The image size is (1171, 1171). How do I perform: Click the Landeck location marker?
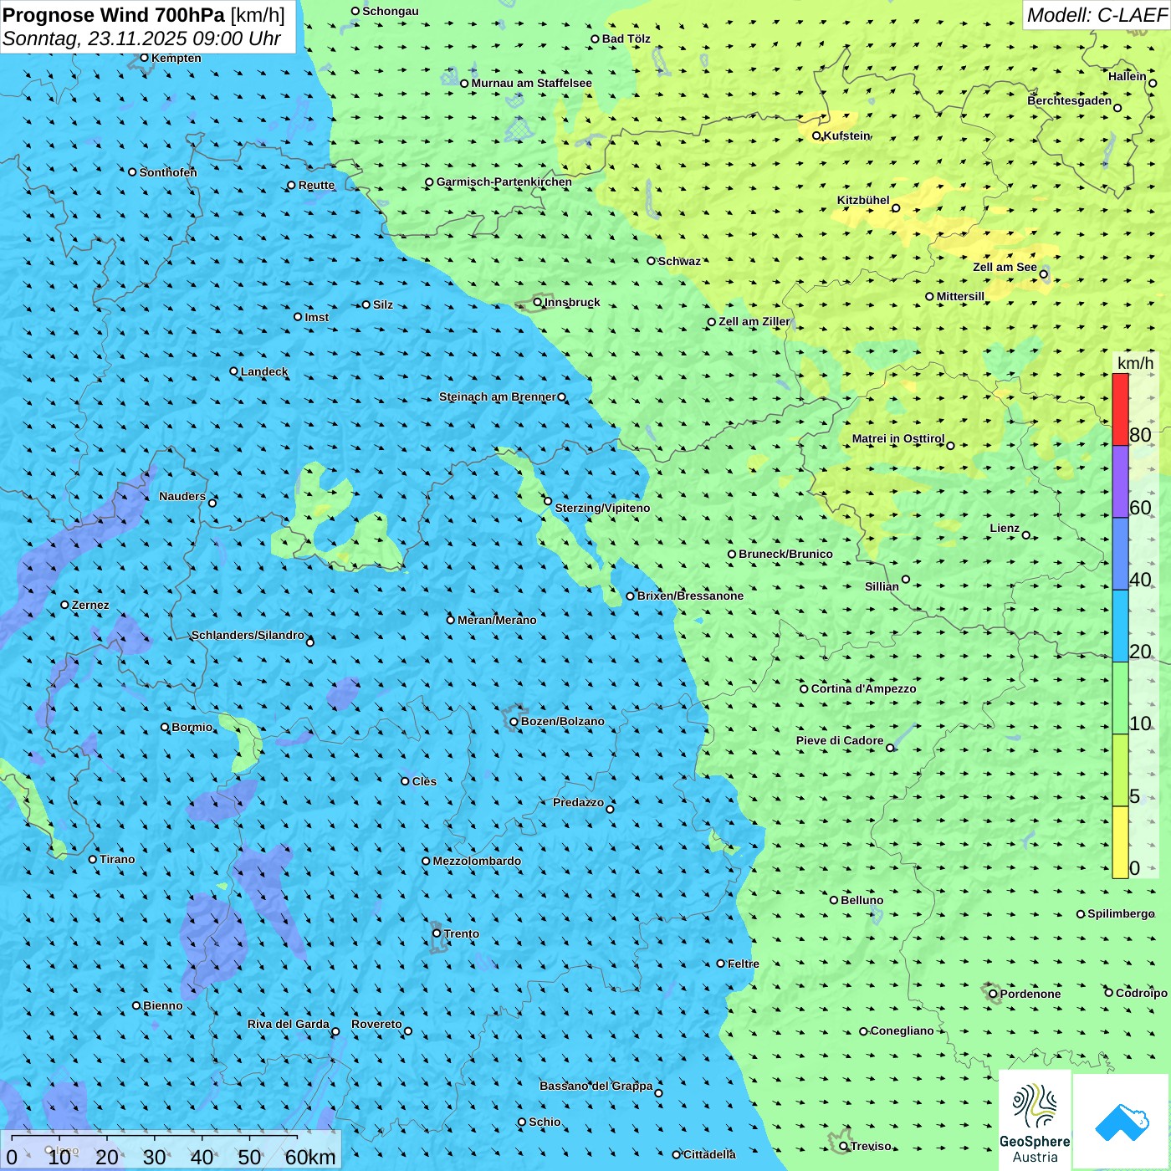[233, 371]
